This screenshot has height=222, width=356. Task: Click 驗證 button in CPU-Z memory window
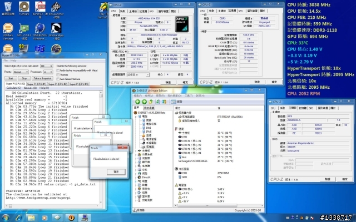(x=257, y=82)
